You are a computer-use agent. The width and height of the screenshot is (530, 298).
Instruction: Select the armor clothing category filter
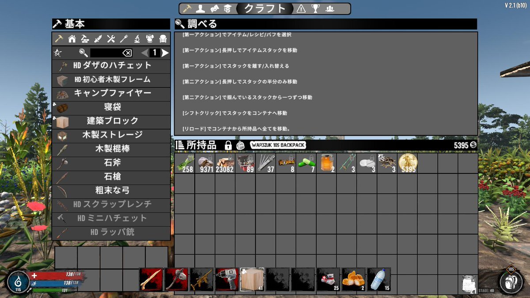(150, 39)
